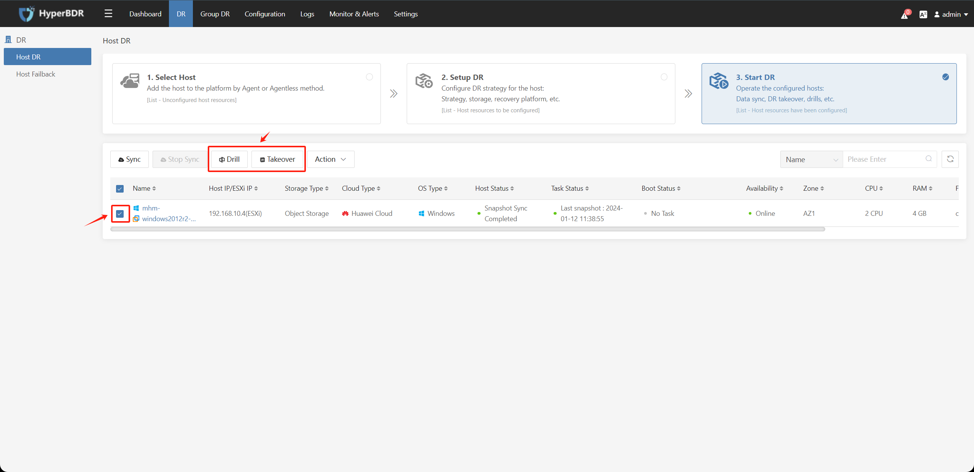The image size is (974, 472).
Task: Click the No Task boot status
Action: coord(662,214)
